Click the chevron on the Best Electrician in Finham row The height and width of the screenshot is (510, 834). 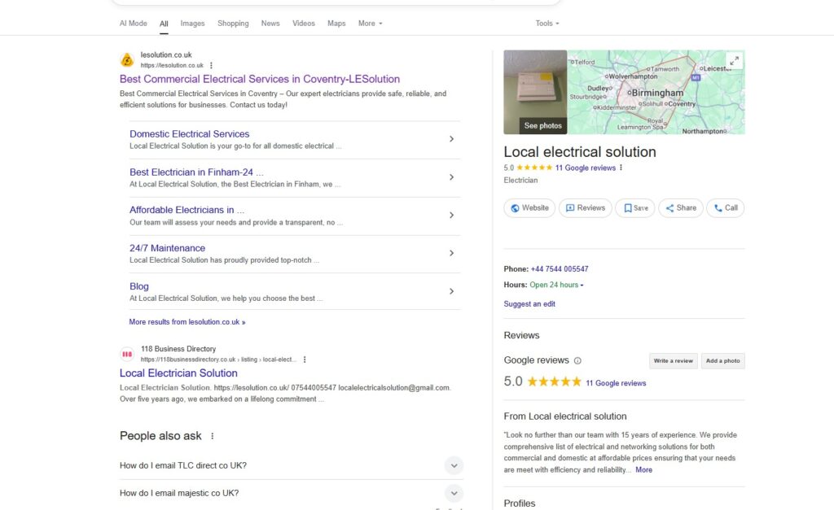pos(451,177)
